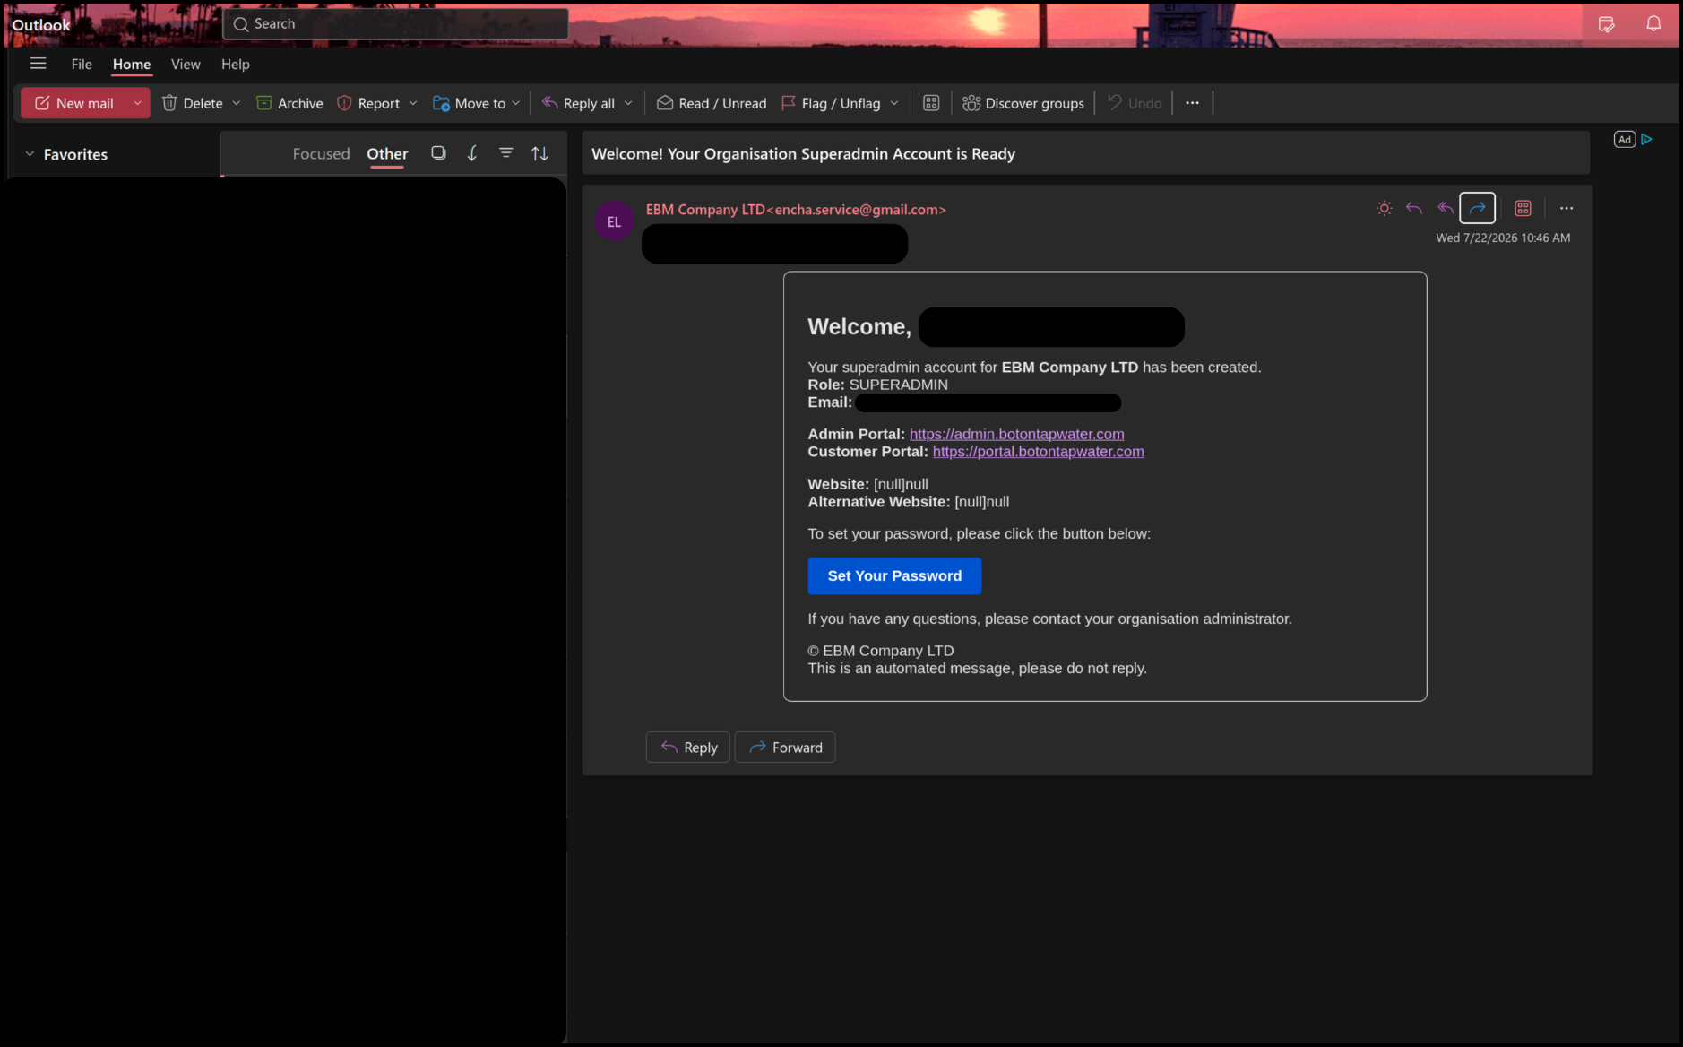Viewport: 1683px width, 1047px height.
Task: Click the select-all messages icon
Action: (x=438, y=153)
